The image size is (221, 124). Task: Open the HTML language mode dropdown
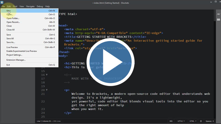pos(193,121)
